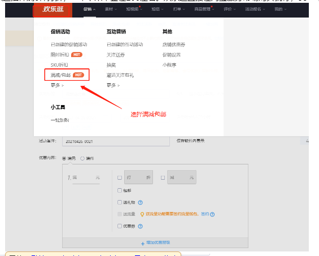Viewport: 319px width, 256px height.
Task: Click the 活动备注 input field
Action: pos(116,141)
